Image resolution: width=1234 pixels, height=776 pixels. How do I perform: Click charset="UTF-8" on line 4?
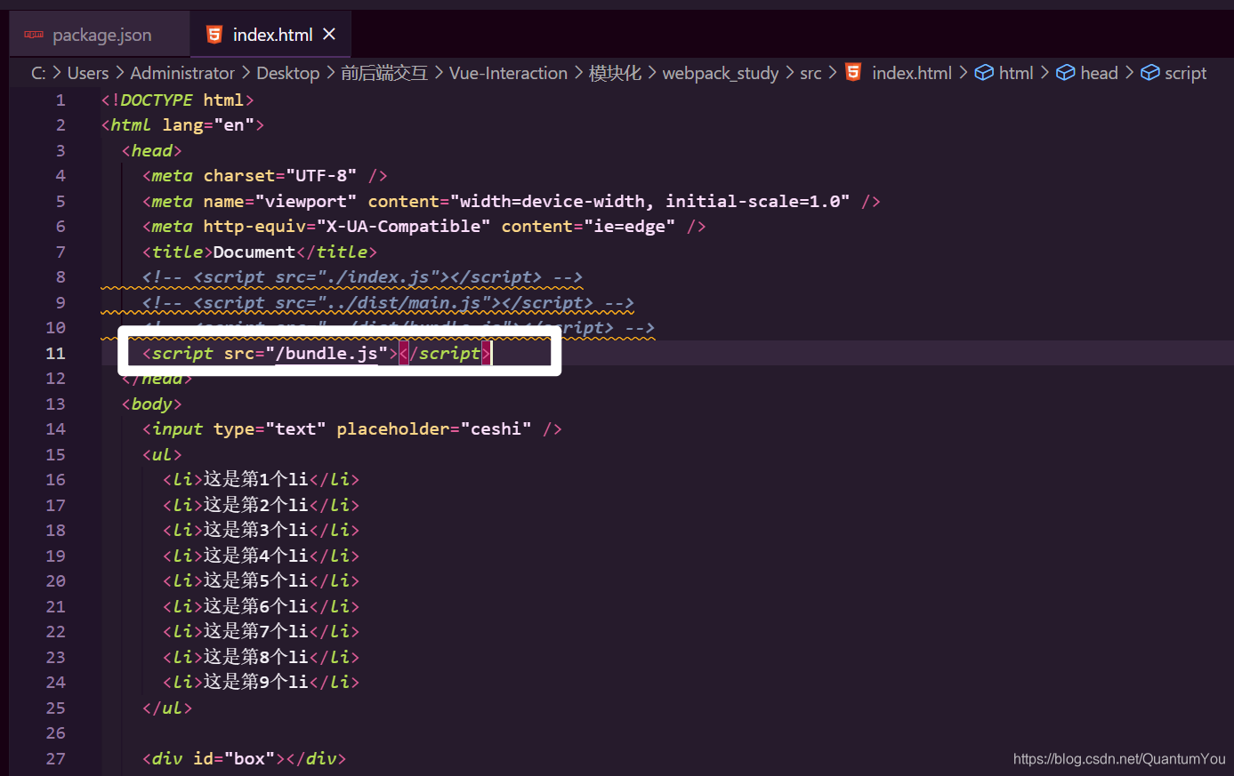click(280, 176)
